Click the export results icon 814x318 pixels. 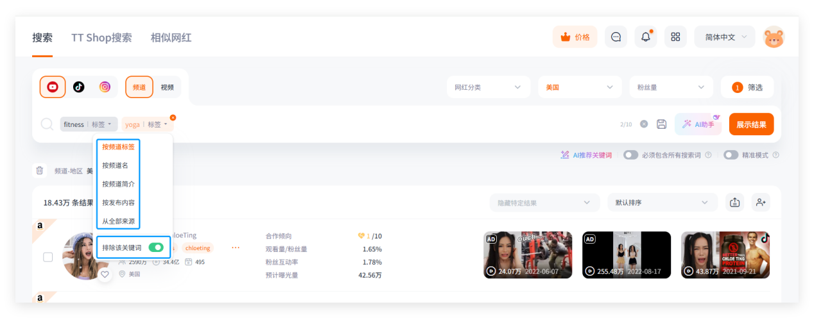pos(734,203)
